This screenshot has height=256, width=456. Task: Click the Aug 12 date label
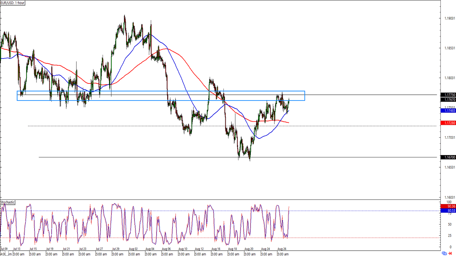point(199,250)
